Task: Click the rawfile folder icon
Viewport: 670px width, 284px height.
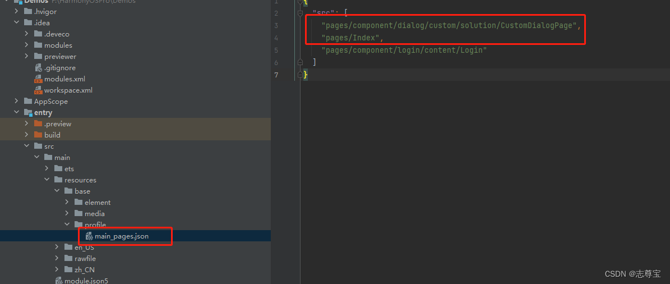Action: click(x=68, y=258)
